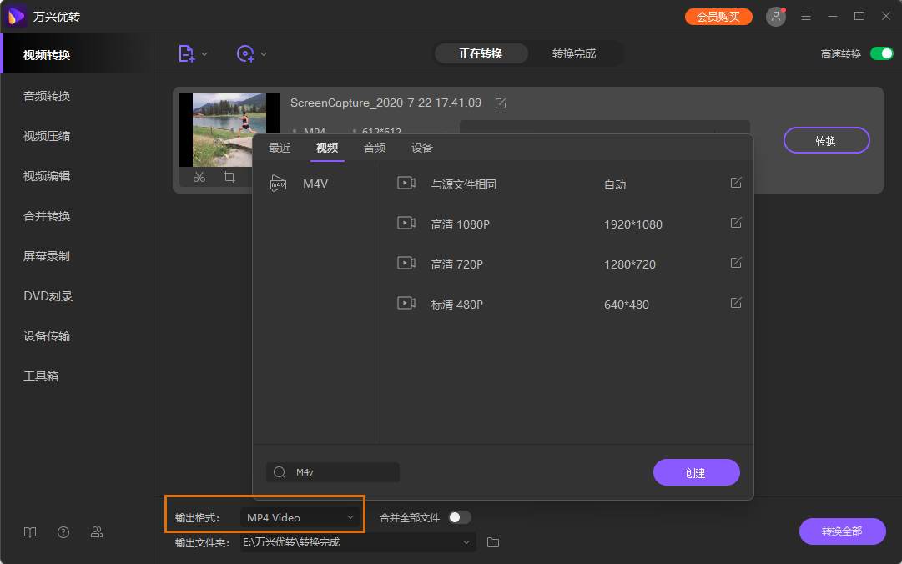Expand the 输出格式 MP4 Video dropdown

300,517
